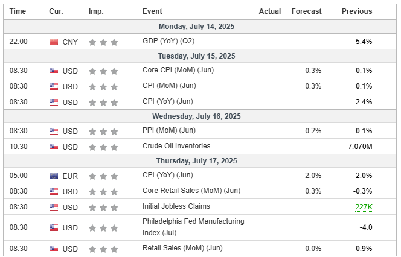The height and width of the screenshot is (257, 401).
Task: Click the US flag in Core Retail Sales row
Action: [x=54, y=191]
